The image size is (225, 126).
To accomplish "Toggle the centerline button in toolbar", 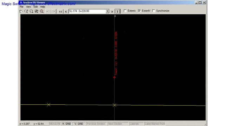I will coord(117,11).
